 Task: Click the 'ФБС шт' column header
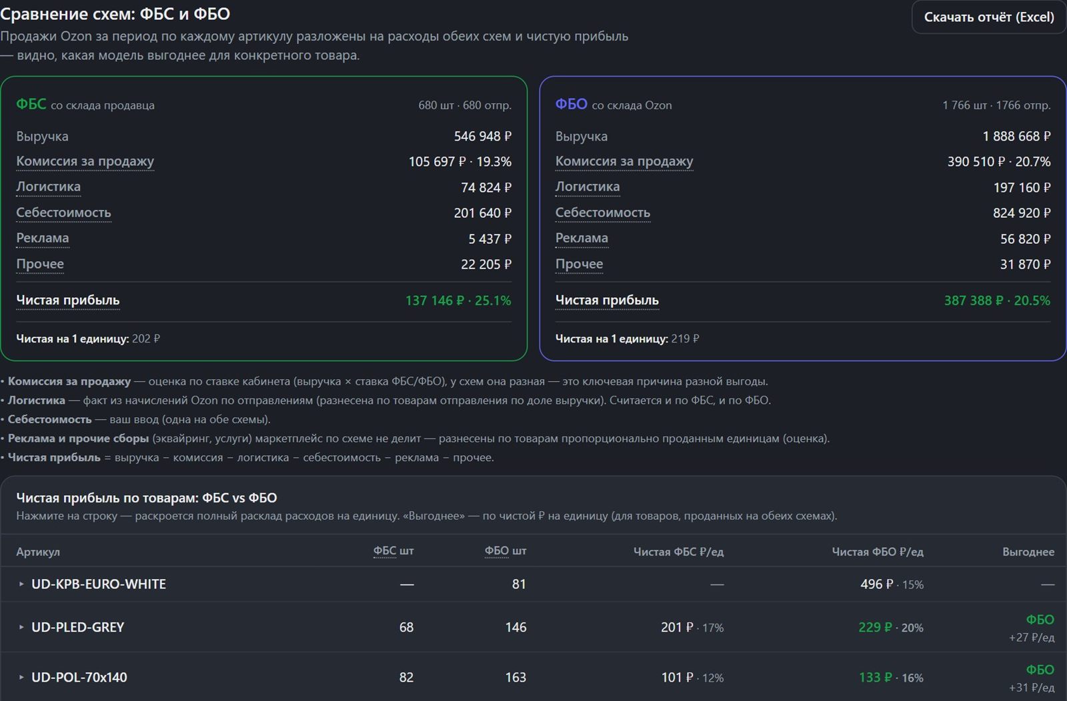(393, 552)
